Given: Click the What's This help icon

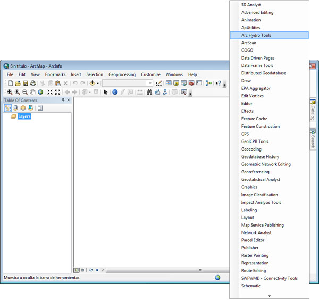Looking at the screenshot, I should tap(218, 83).
